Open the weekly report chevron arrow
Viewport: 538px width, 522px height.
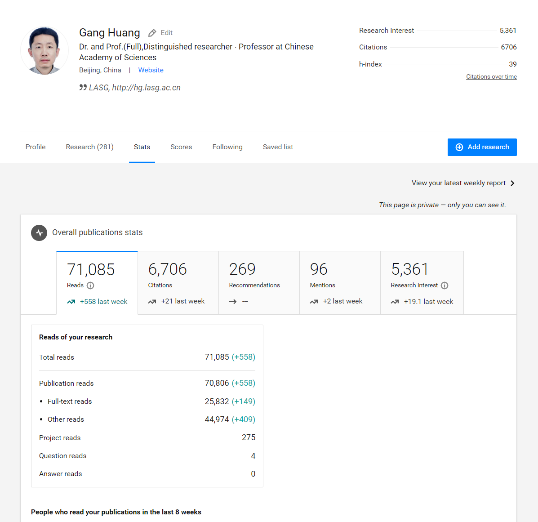(512, 183)
